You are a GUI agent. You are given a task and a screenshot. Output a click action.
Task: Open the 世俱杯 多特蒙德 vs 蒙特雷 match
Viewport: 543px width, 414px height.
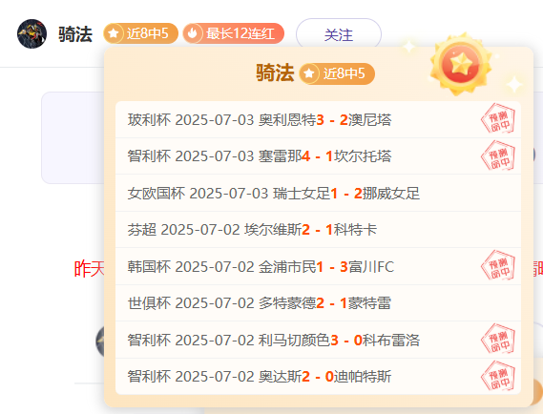(x=318, y=303)
